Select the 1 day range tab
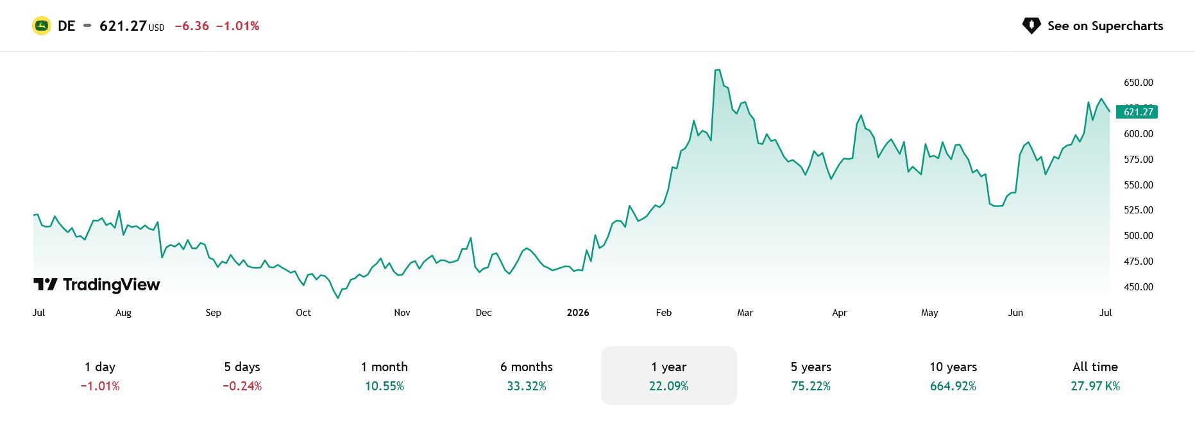1195x423 pixels. tap(100, 376)
